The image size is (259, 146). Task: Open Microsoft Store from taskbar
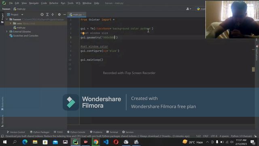click(x=45, y=142)
